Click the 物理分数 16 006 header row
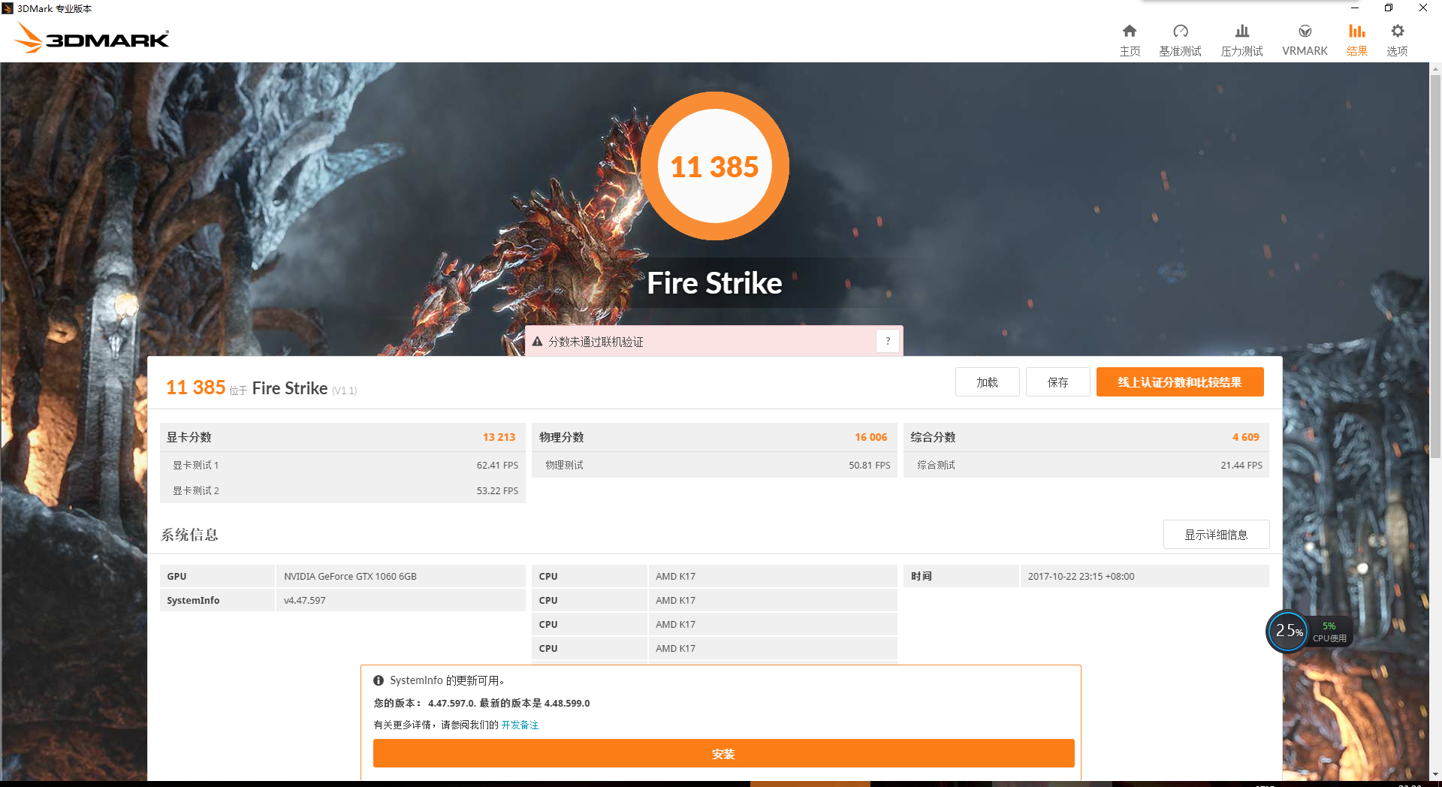Screen dimensions: 1442x787 [x=714, y=437]
